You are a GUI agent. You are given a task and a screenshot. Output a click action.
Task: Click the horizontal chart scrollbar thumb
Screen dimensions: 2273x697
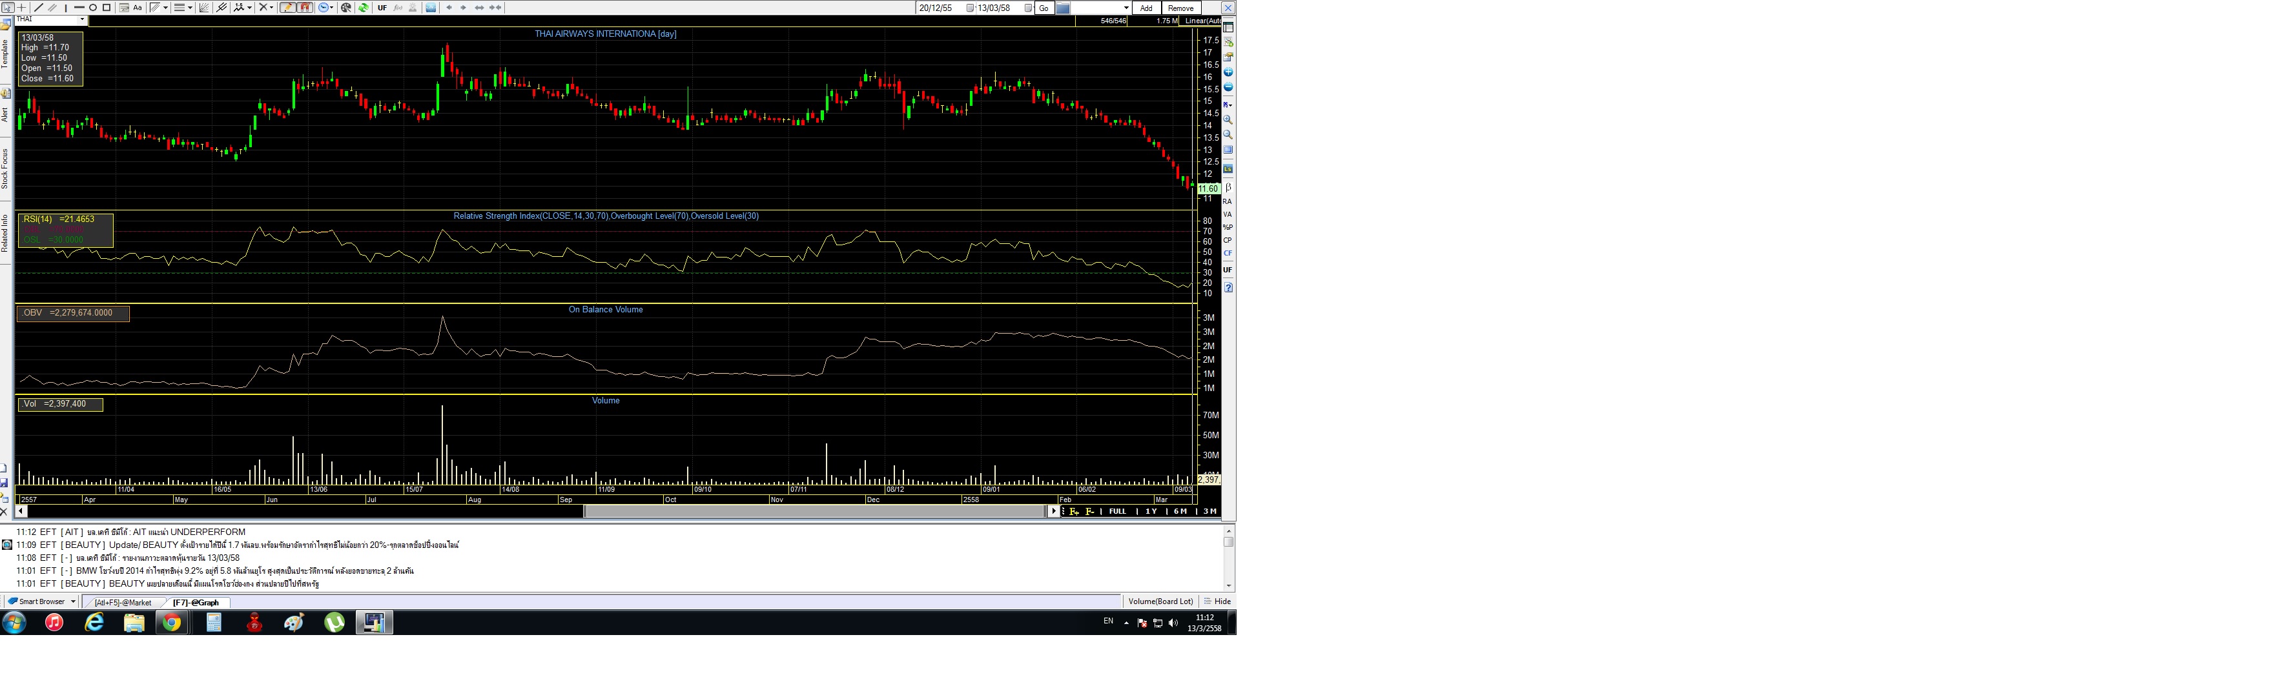pyautogui.click(x=814, y=512)
